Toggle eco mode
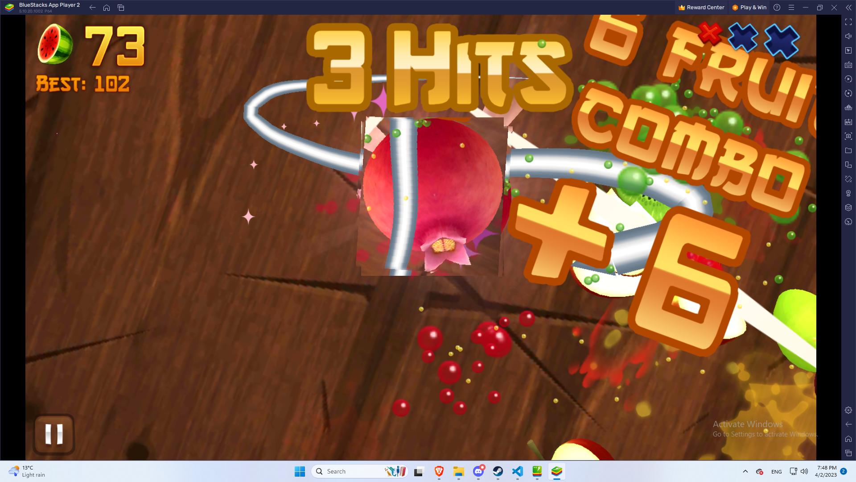Image resolution: width=856 pixels, height=482 pixels. [x=848, y=222]
